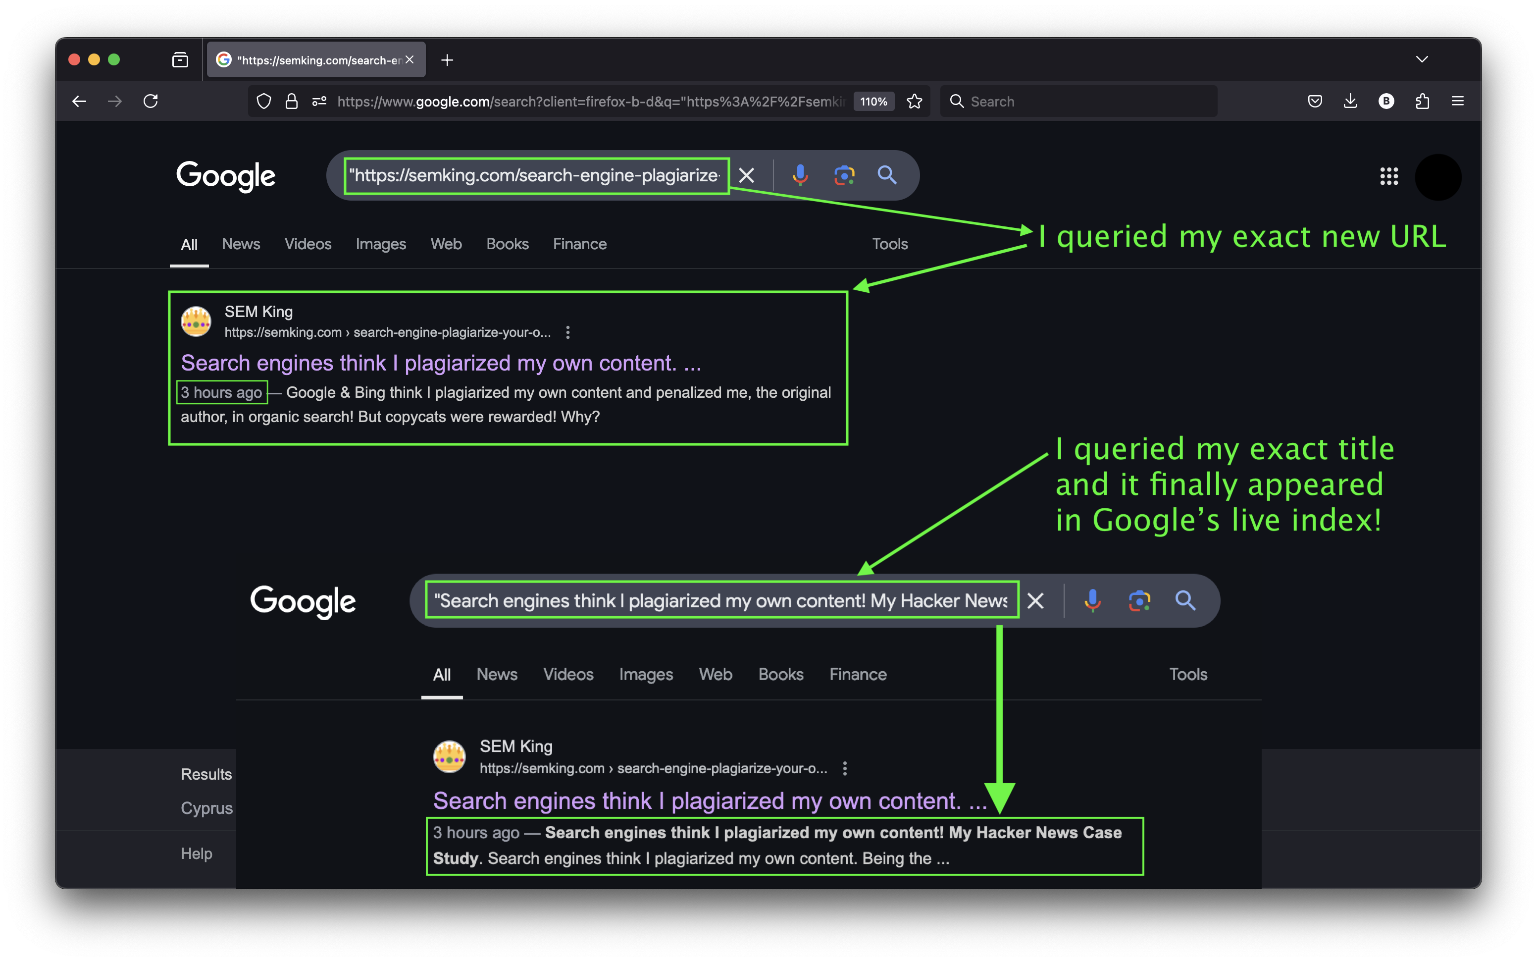Select the lower Books tab
1537x962 pixels.
pyautogui.click(x=780, y=674)
